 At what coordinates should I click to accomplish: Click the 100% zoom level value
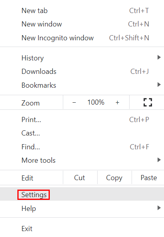click(x=96, y=102)
